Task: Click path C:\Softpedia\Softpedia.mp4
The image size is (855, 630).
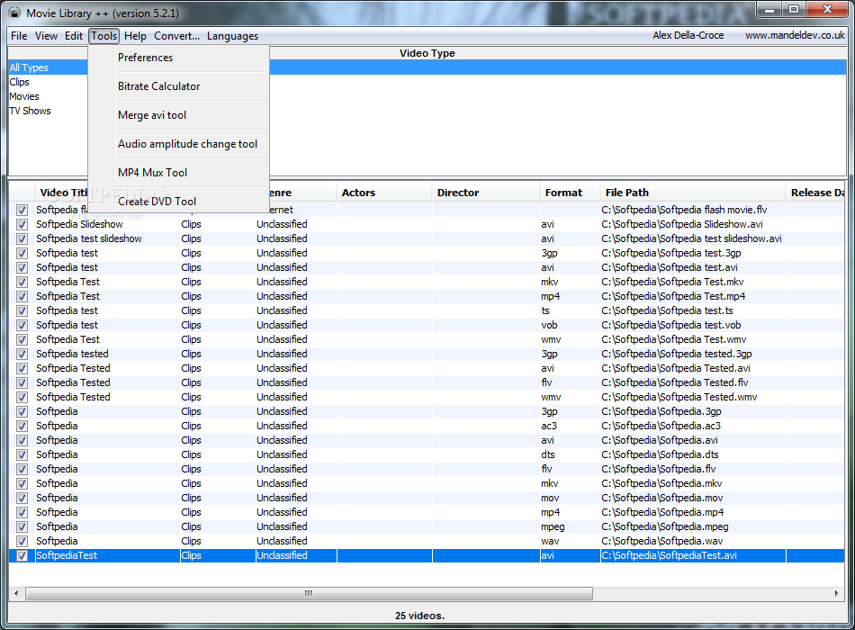Action: pos(662,512)
